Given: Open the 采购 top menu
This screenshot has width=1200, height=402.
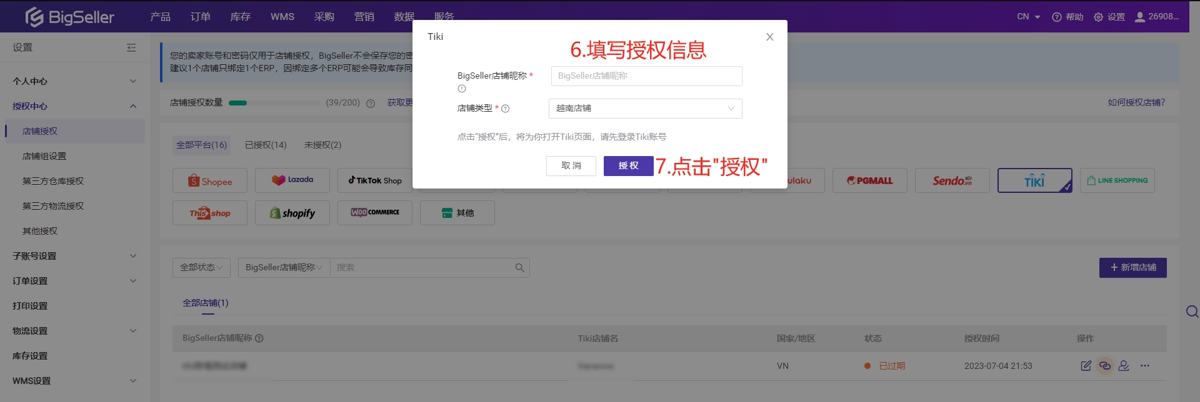Looking at the screenshot, I should point(324,17).
